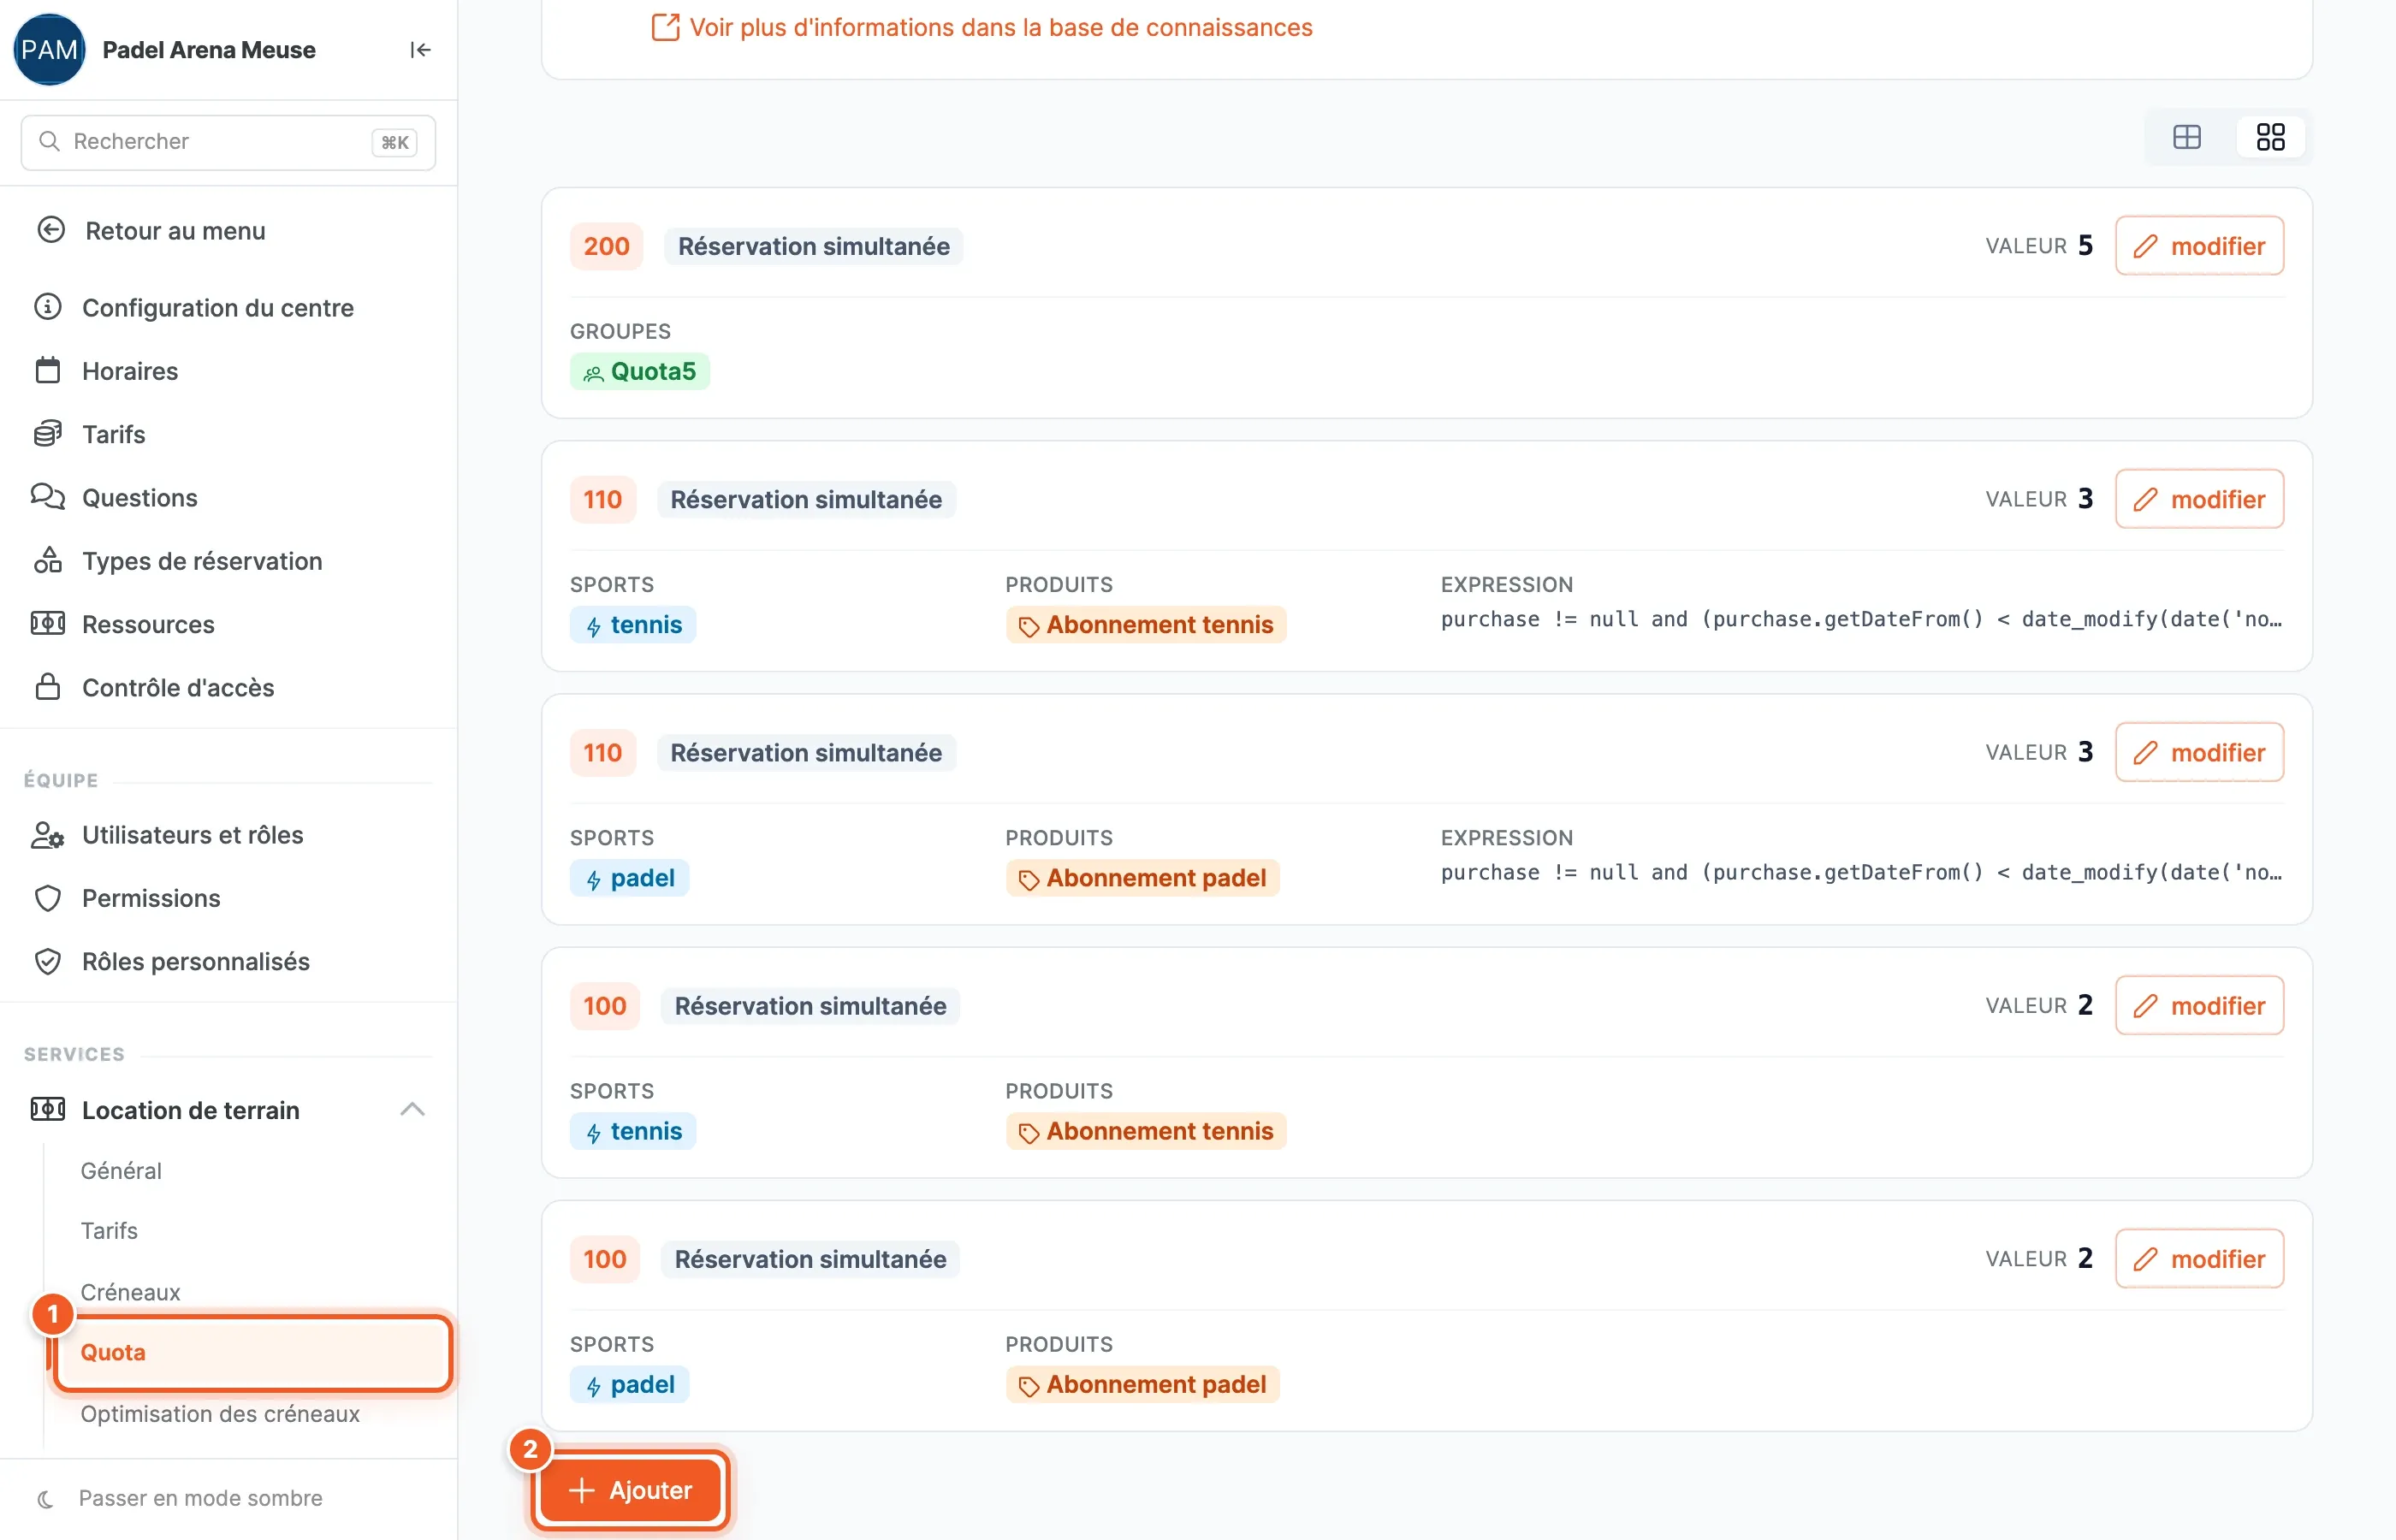Screen dimensions: 2396x1540
Task: Select Tarifs under Location de terrain
Action: (109, 1231)
